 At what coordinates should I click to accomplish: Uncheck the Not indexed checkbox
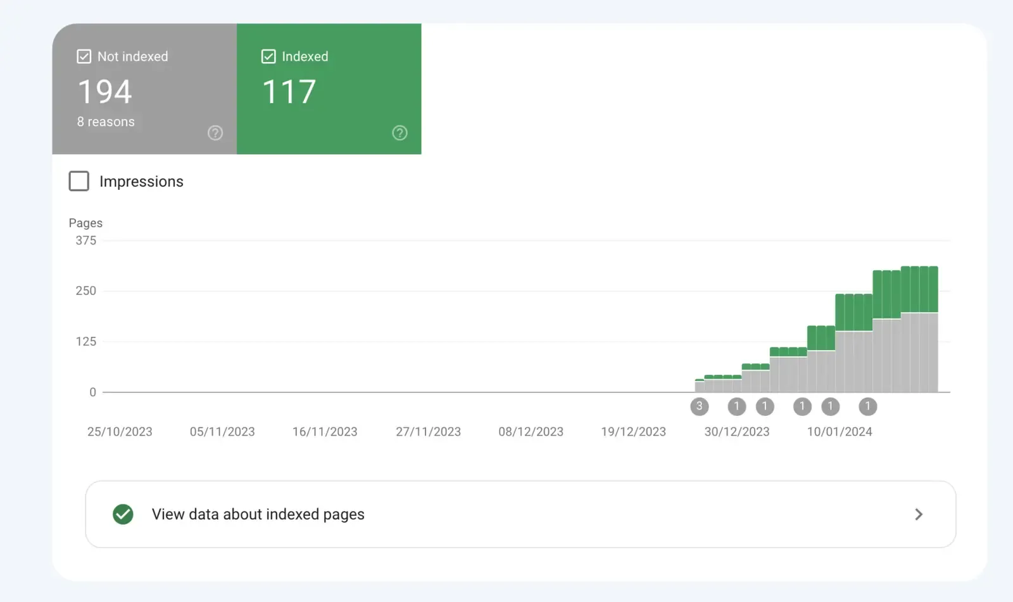tap(84, 56)
